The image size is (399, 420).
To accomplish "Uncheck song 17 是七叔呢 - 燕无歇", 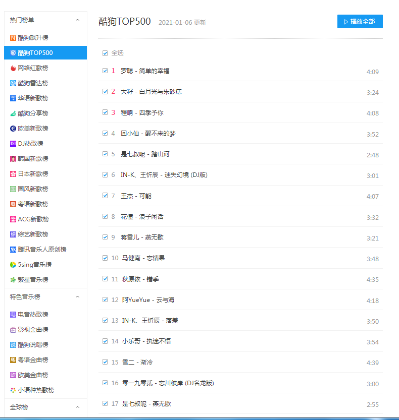I will (x=105, y=403).
